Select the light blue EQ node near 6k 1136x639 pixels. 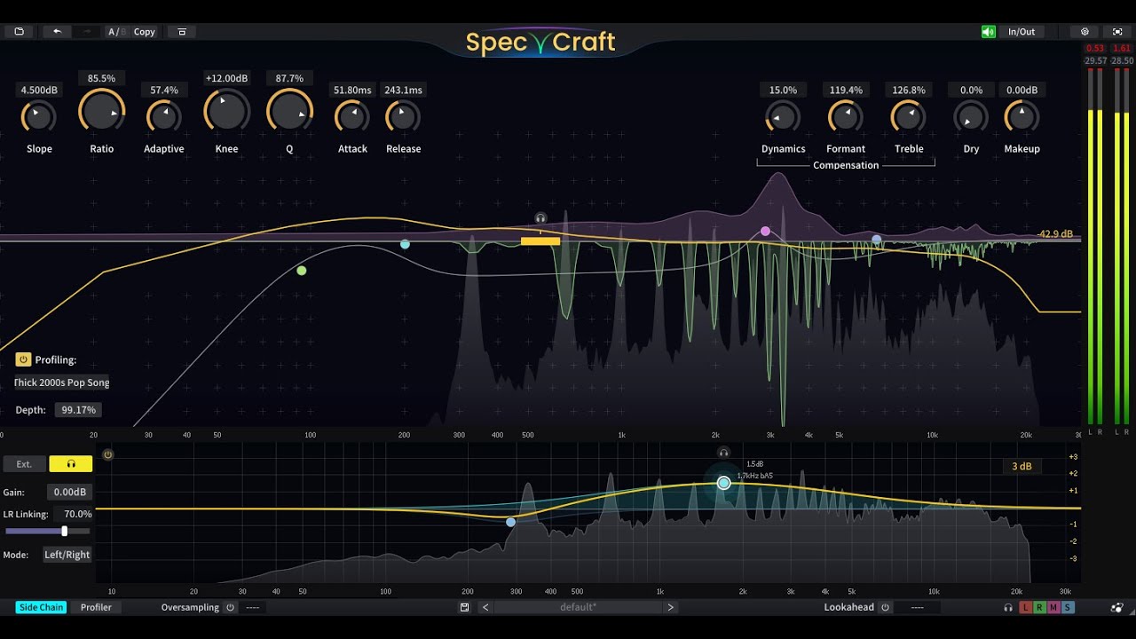[877, 239]
